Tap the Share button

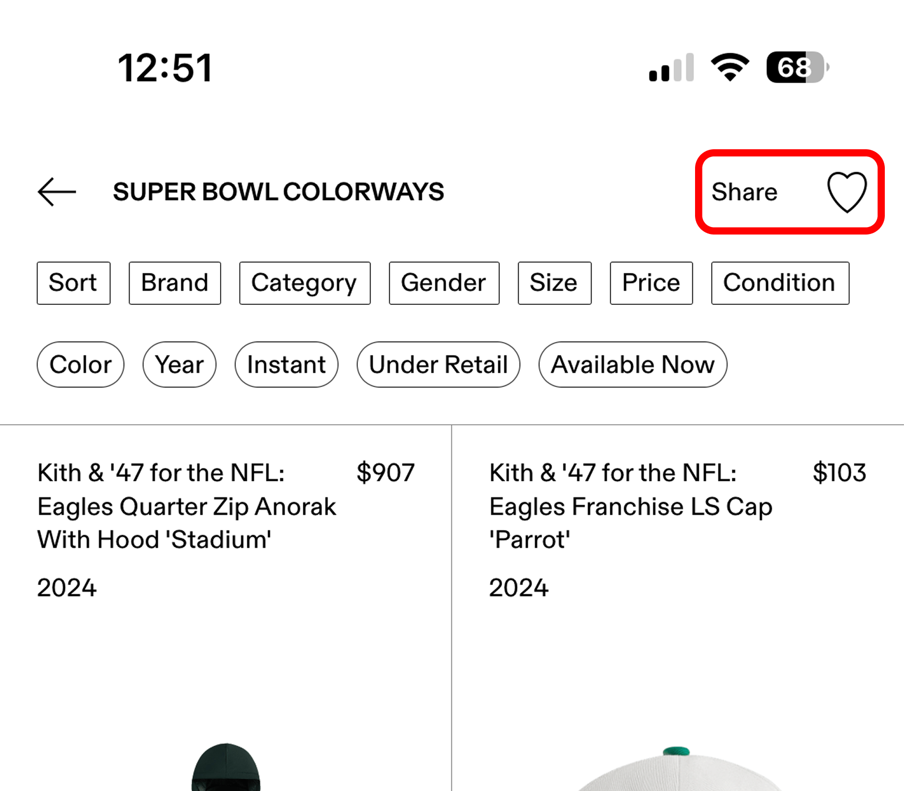pos(744,192)
